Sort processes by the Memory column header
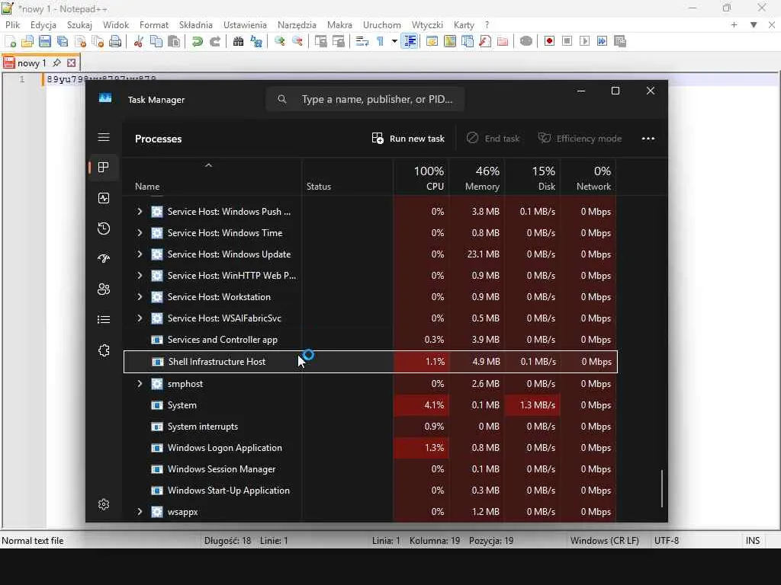Viewport: 781px width, 585px height. 477,177
